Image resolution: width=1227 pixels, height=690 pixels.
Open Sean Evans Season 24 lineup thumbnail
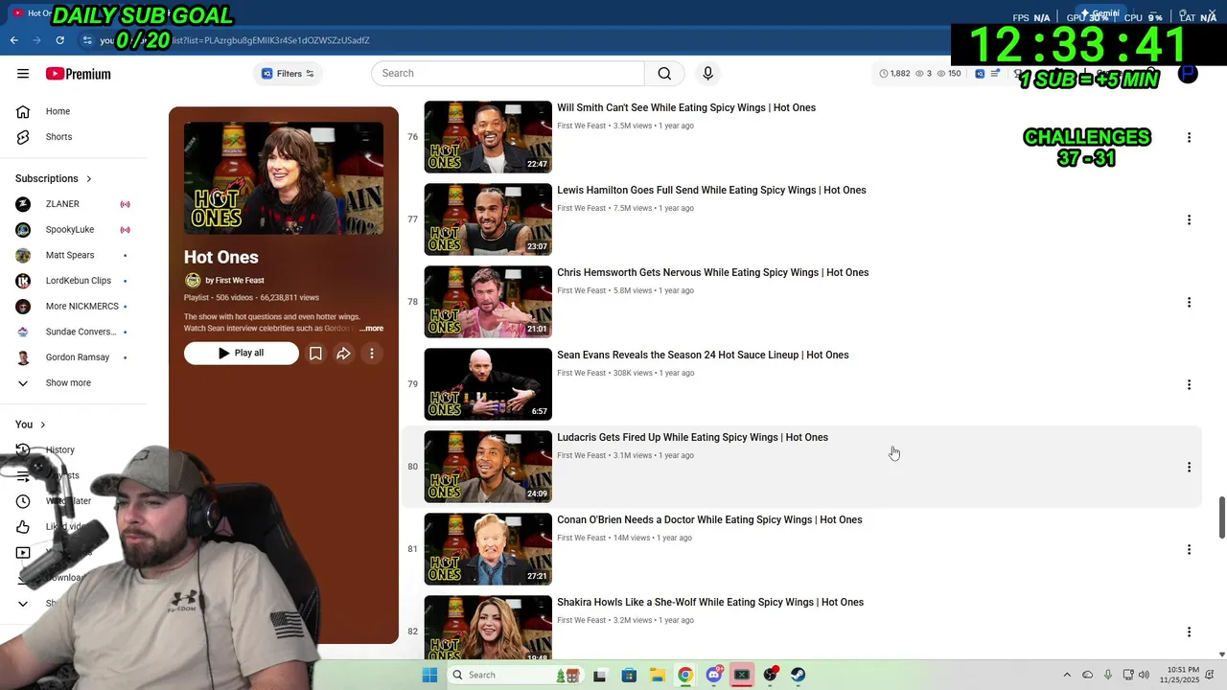click(488, 384)
